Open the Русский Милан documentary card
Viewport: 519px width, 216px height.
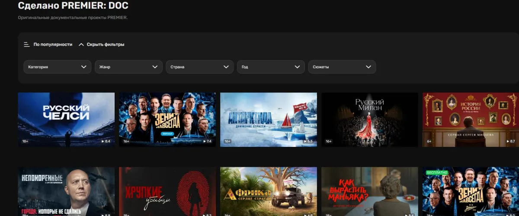(370, 120)
